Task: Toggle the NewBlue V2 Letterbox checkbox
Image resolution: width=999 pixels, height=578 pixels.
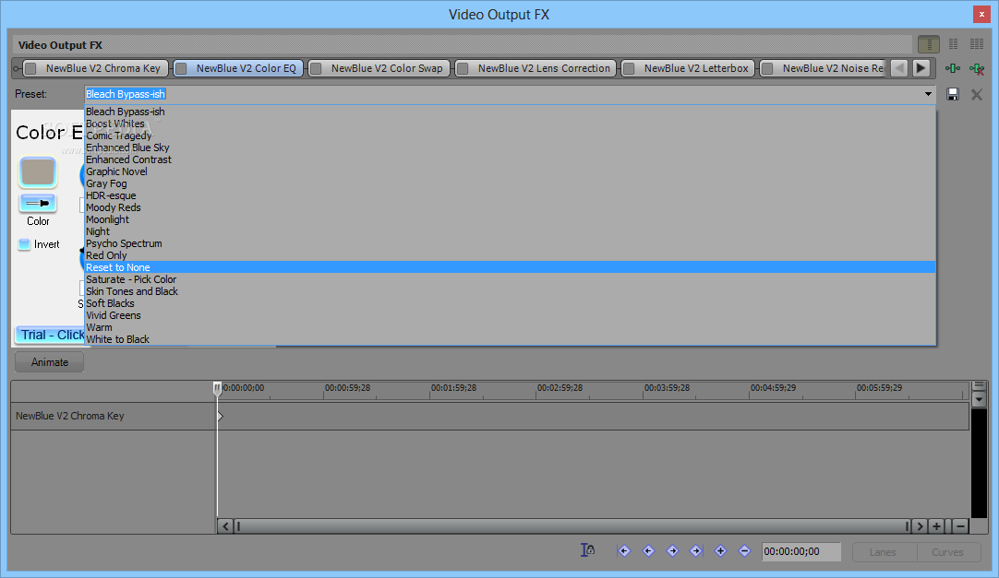Action: click(628, 68)
